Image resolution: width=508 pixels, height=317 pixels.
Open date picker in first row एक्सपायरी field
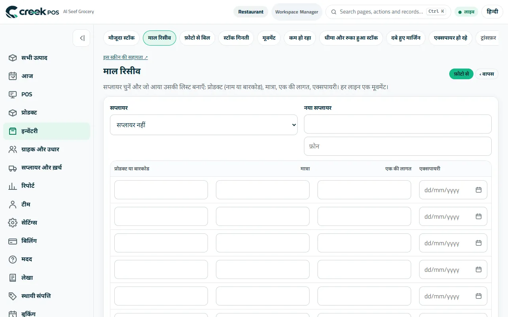[x=479, y=190]
